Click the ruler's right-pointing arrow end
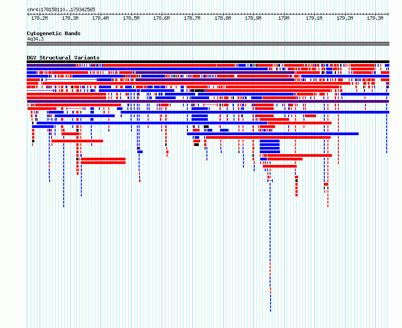This screenshot has width=402, height=328. pyautogui.click(x=388, y=14)
